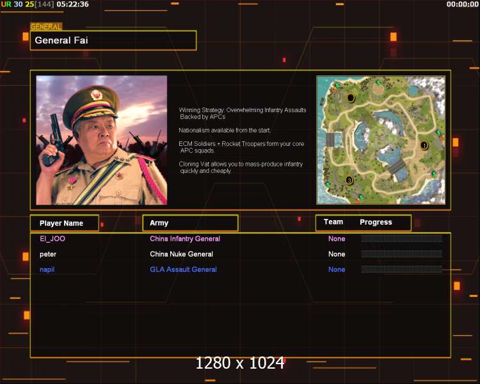Viewport: 480px width, 384px height.
Task: Click the Progress column header
Action: coord(376,222)
